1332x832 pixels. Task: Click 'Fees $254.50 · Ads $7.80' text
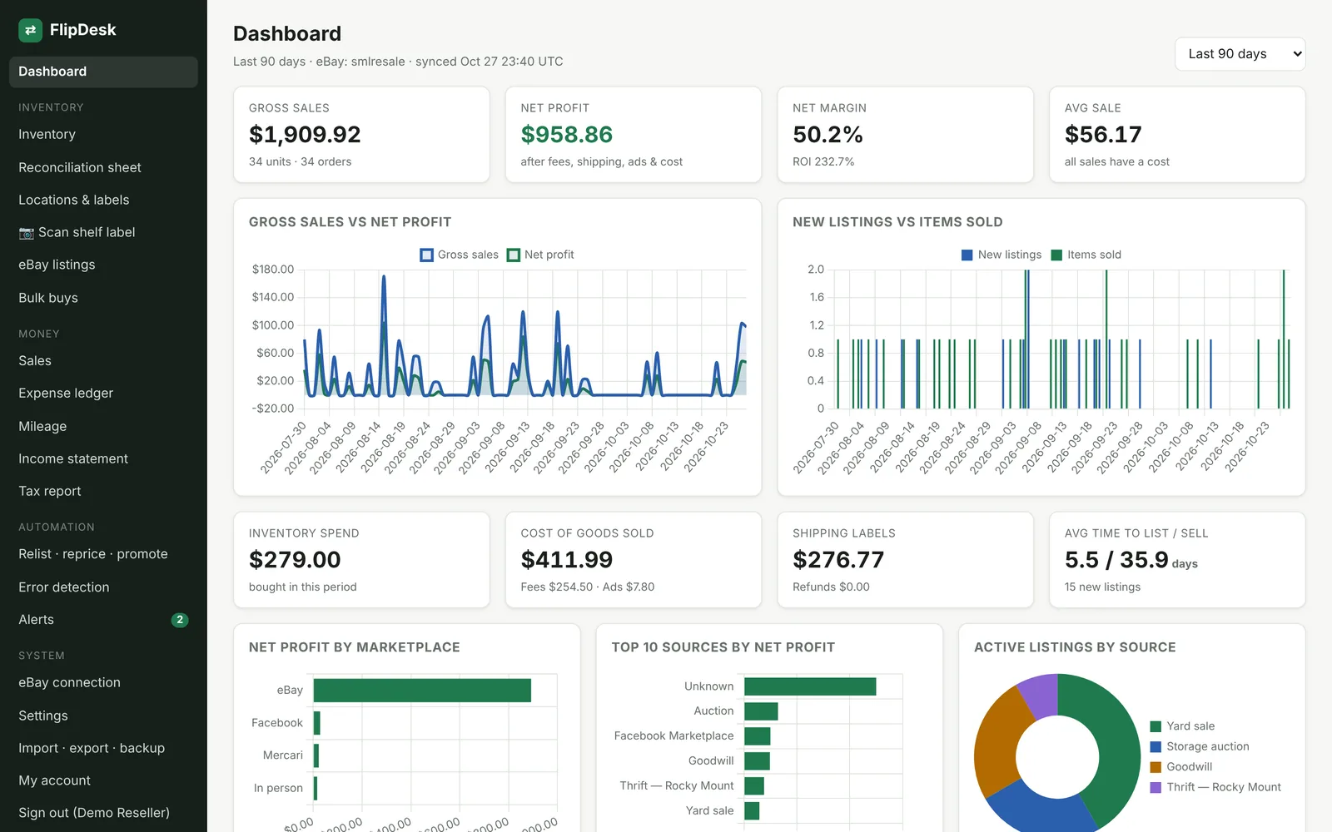pos(588,587)
